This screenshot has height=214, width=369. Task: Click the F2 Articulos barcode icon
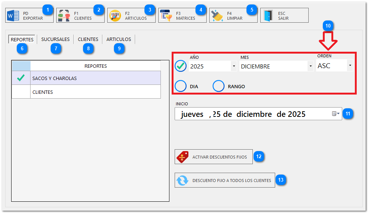click(x=115, y=16)
